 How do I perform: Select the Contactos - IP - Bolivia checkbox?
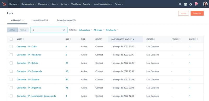(x=11, y=63)
